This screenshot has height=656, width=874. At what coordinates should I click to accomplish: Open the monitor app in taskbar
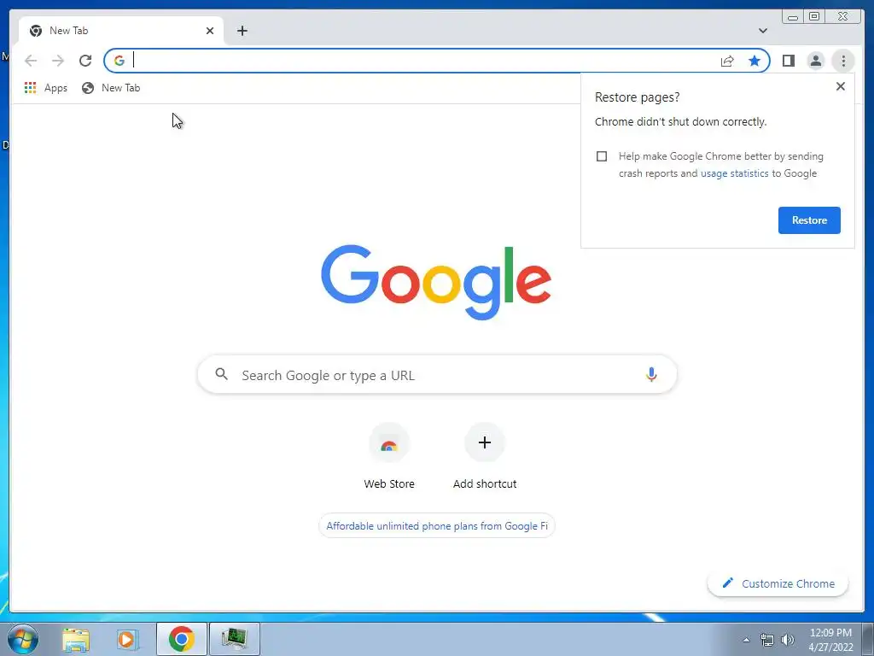[x=235, y=639]
